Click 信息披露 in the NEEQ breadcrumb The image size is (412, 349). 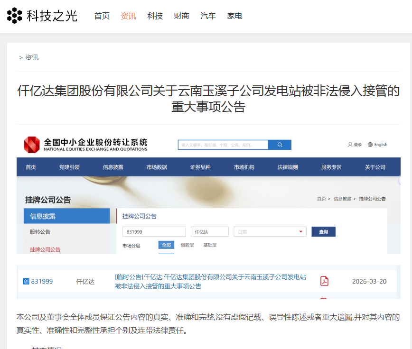pyautogui.click(x=342, y=199)
